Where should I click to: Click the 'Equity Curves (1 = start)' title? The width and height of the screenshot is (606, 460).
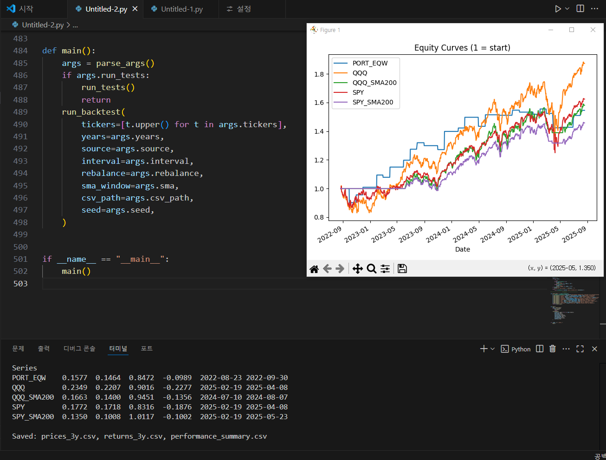click(462, 48)
